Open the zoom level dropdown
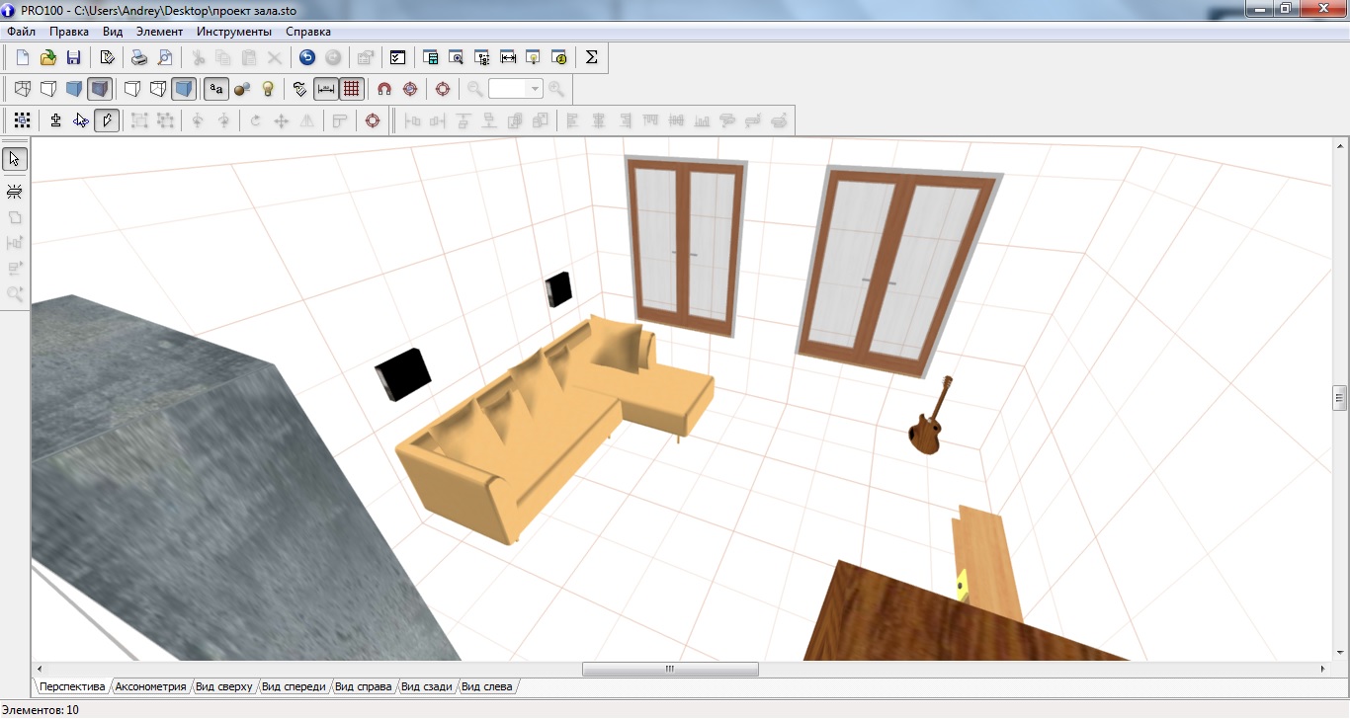This screenshot has width=1350, height=719. tap(535, 89)
